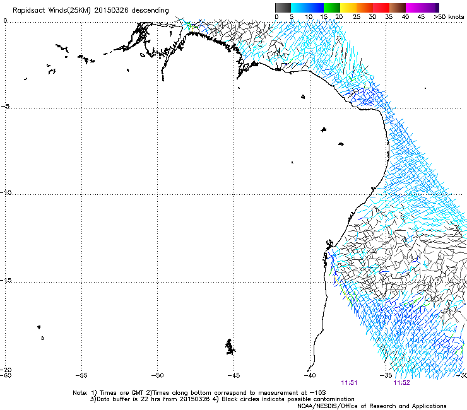Click the green 15-20 knots color swatch
The width and height of the screenshot is (467, 410).
[x=332, y=8]
